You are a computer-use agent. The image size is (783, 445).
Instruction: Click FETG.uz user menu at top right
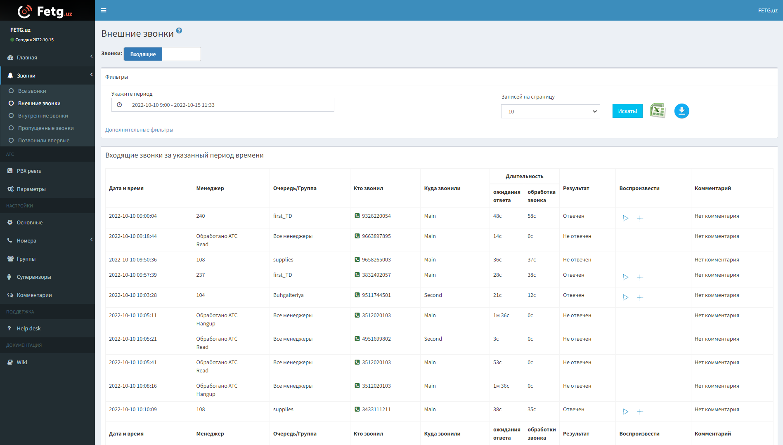point(768,10)
